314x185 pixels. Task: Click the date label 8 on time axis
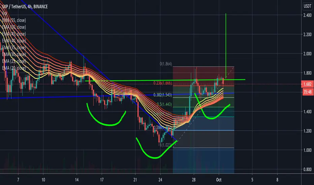tap(277, 180)
